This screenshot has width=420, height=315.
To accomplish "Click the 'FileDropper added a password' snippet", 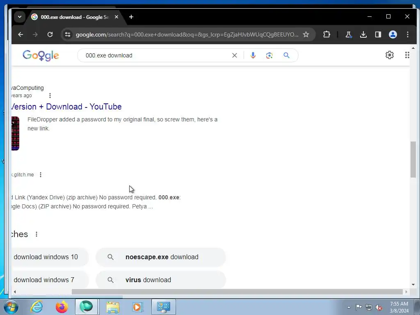I will 122,124.
